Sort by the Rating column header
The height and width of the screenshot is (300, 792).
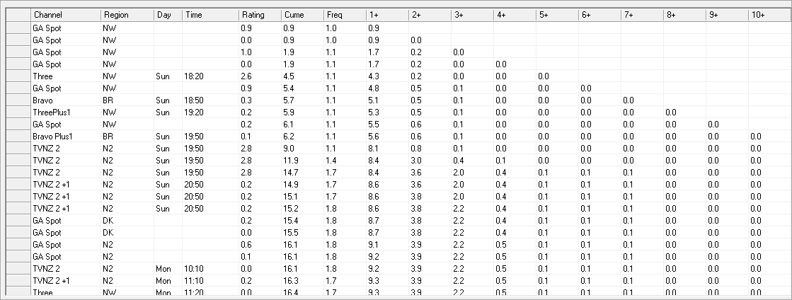(260, 15)
